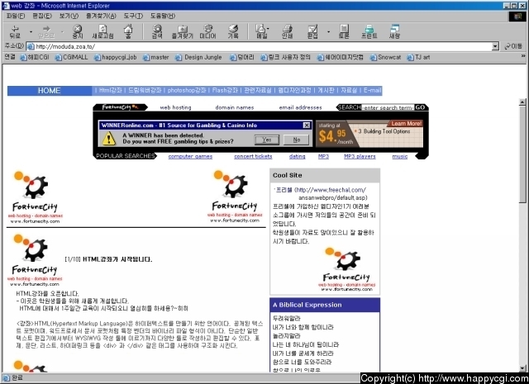Open the Mail toolbar button

point(261,31)
